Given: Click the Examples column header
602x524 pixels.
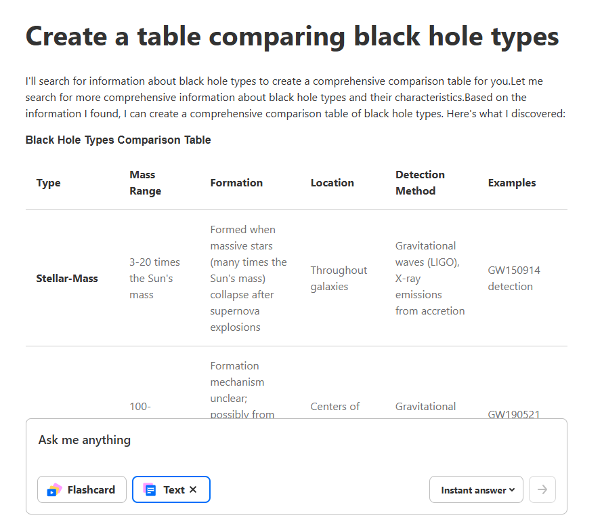Looking at the screenshot, I should (511, 183).
